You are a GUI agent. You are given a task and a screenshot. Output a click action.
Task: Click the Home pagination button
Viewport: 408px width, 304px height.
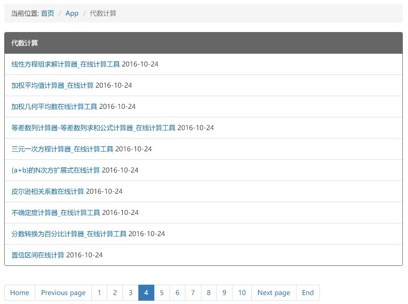pyautogui.click(x=20, y=293)
